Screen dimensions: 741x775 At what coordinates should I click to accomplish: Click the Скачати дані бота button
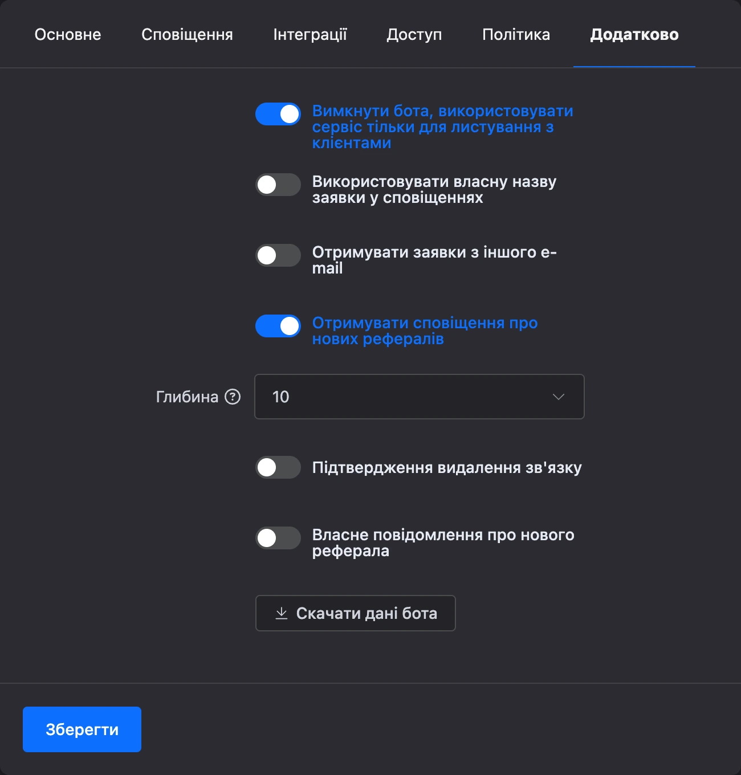[356, 613]
